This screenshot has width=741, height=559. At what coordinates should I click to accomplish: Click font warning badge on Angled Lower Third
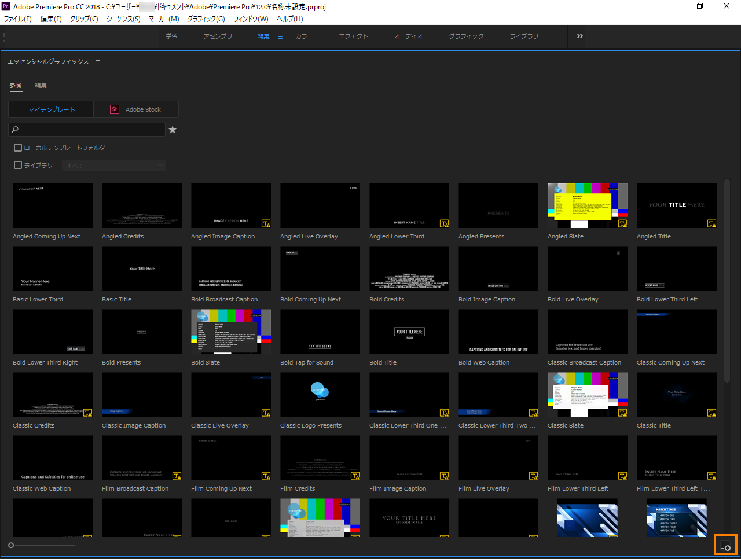[444, 223]
